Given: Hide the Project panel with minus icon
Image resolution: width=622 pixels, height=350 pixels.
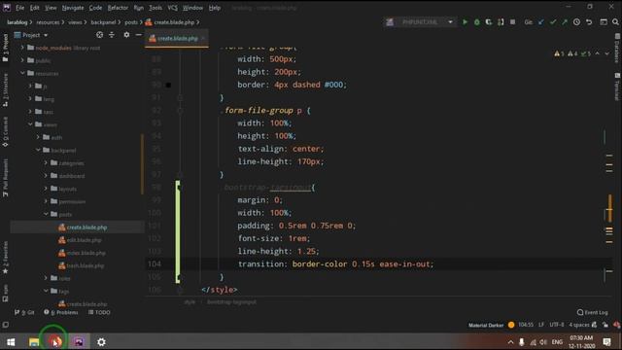Looking at the screenshot, I should (x=138, y=35).
